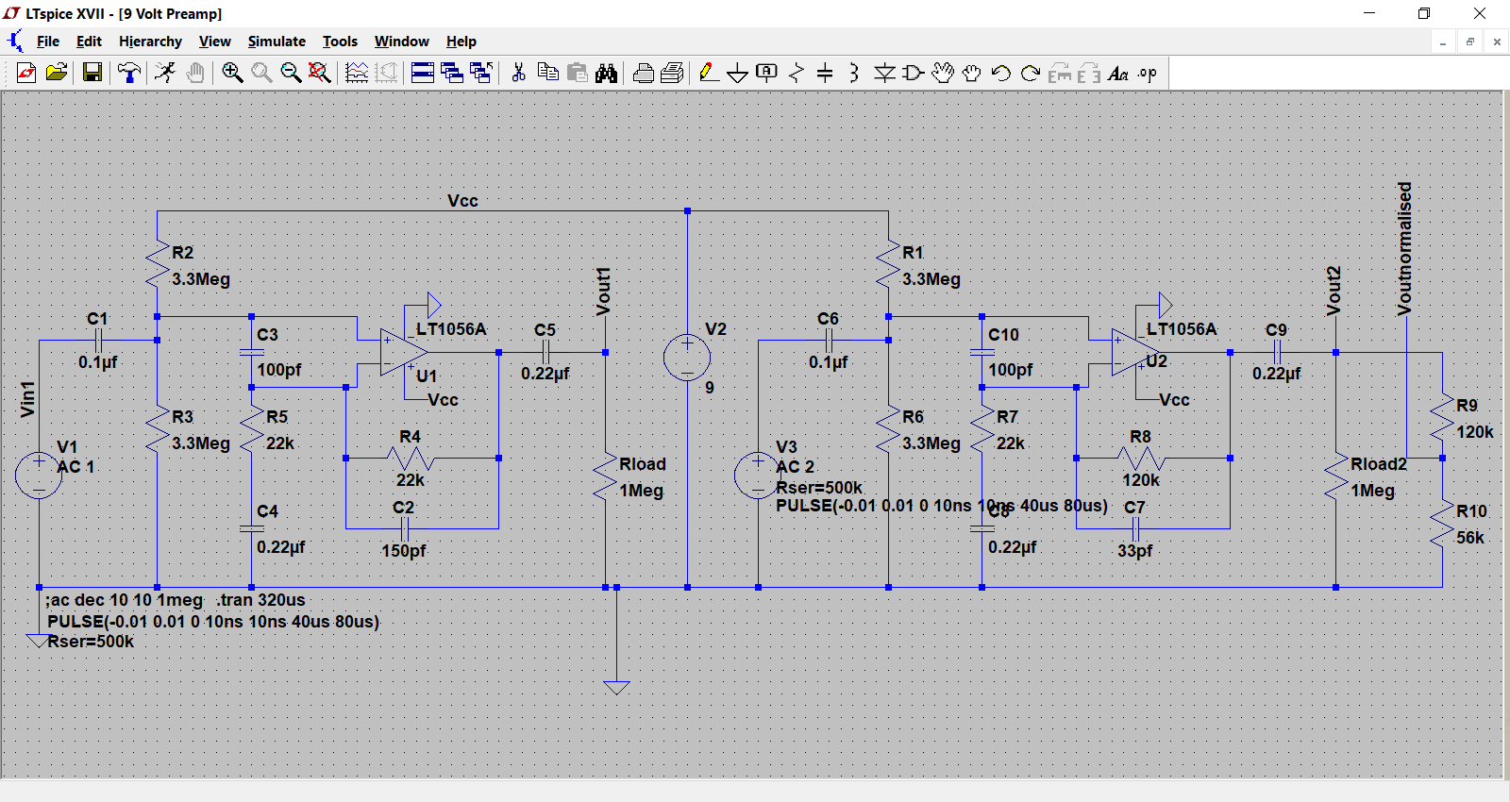Click the Pan magnifier icon
This screenshot has height=802, width=1510.
click(x=261, y=73)
